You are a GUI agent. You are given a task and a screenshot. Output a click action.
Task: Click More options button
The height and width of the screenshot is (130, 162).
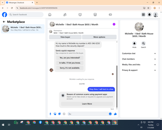(x=99, y=37)
